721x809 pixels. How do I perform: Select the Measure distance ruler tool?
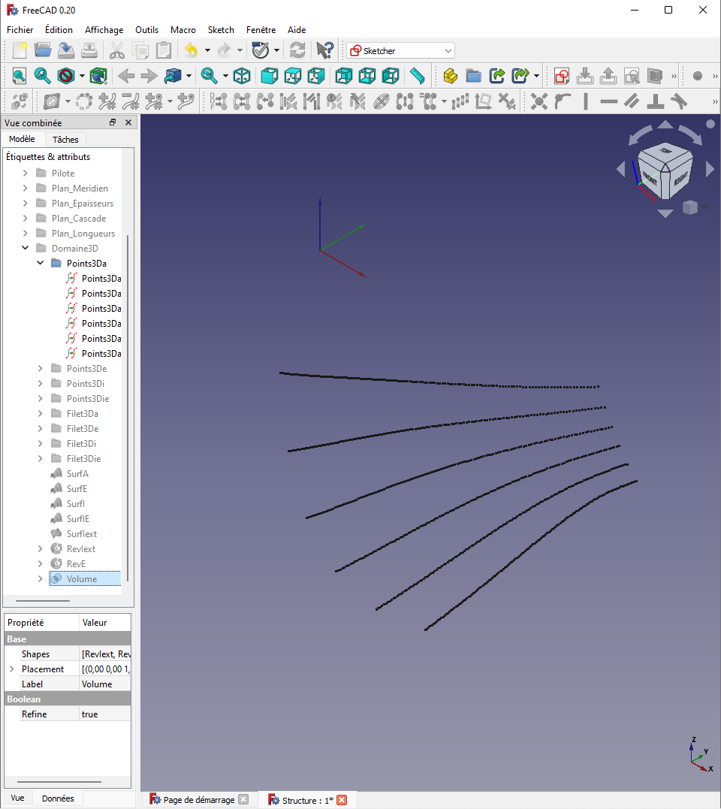(x=418, y=76)
